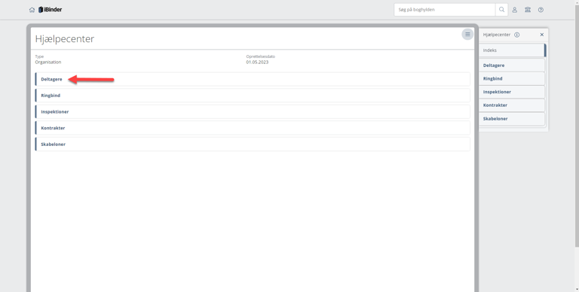Click the Hjælpecenter page heading
This screenshot has height=292, width=579.
[x=65, y=38]
